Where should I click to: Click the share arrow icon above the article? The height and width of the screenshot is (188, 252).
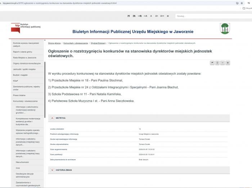(x=212, y=63)
